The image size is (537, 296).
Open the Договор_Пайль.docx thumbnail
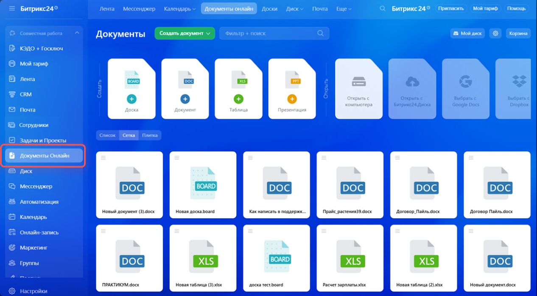423,185
